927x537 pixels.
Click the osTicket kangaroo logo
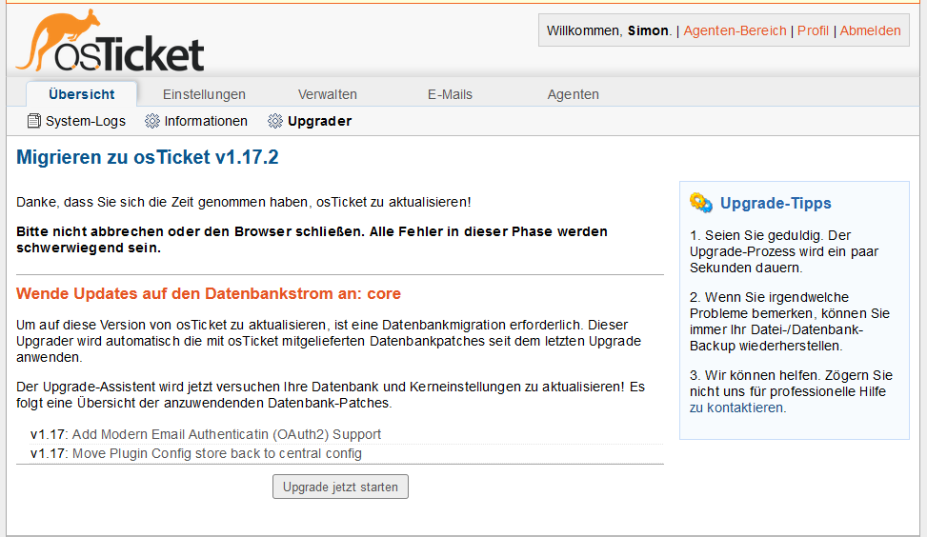pos(110,42)
